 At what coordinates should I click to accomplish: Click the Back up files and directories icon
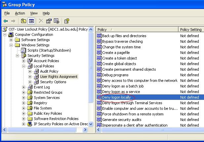(99, 36)
